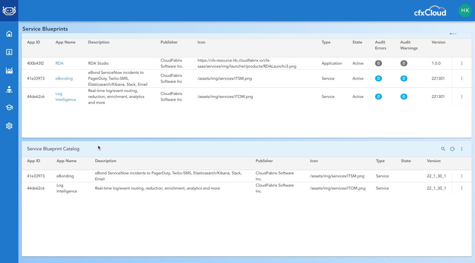The width and height of the screenshot is (475, 263).
Task: Click the Service Blueprint Catalog panel title
Action: click(53, 149)
